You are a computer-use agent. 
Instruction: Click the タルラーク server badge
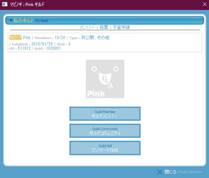pos(15,37)
